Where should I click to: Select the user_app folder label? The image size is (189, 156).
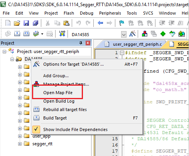(41, 136)
